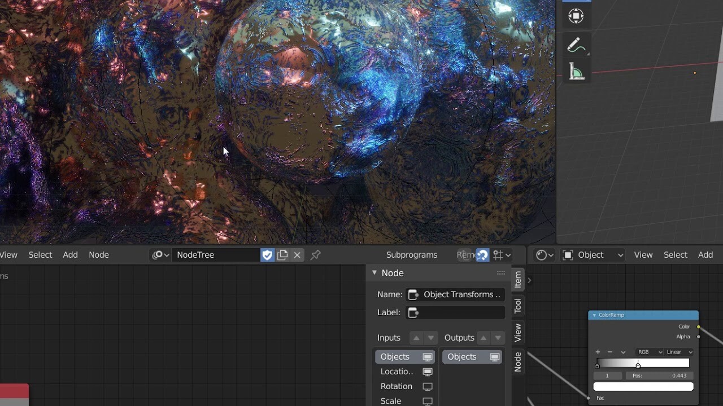723x406 pixels.
Task: Open the RGB color mode dropdown on ColorRamp
Action: coord(649,351)
